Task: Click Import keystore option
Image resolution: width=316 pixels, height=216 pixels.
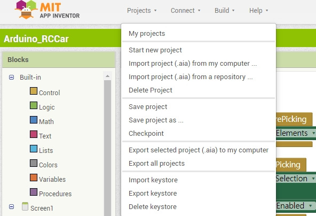Action: (153, 180)
